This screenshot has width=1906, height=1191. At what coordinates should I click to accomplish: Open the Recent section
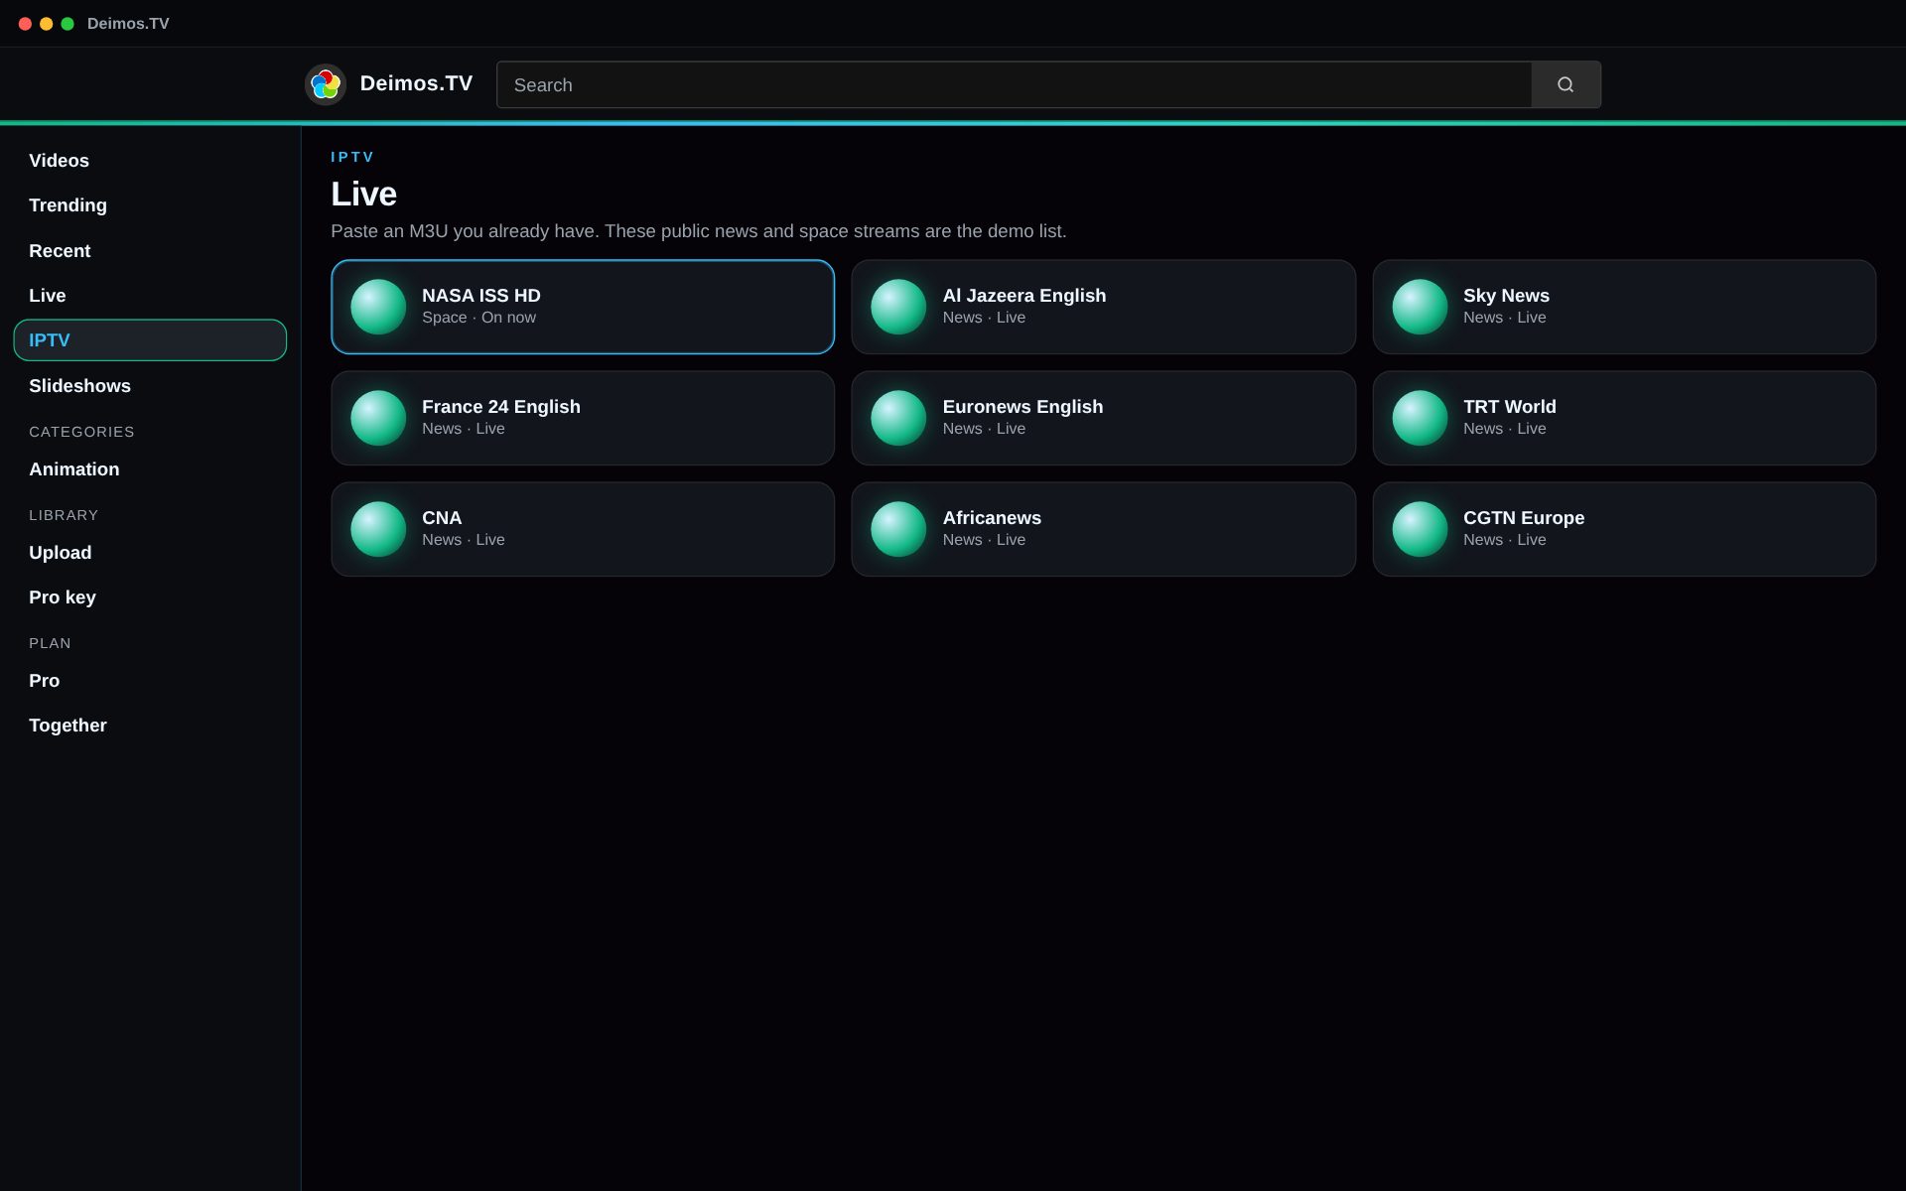(150, 251)
